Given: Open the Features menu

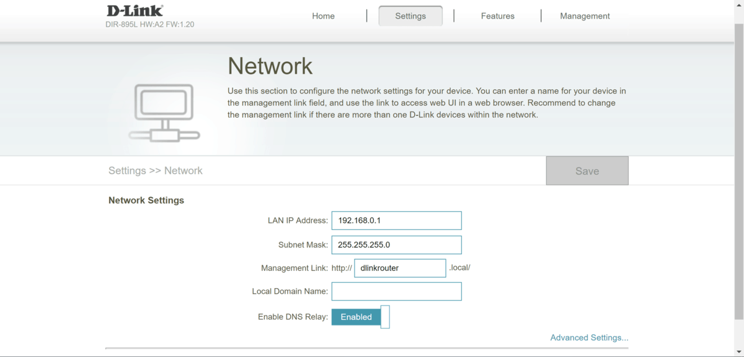Looking at the screenshot, I should (x=497, y=16).
